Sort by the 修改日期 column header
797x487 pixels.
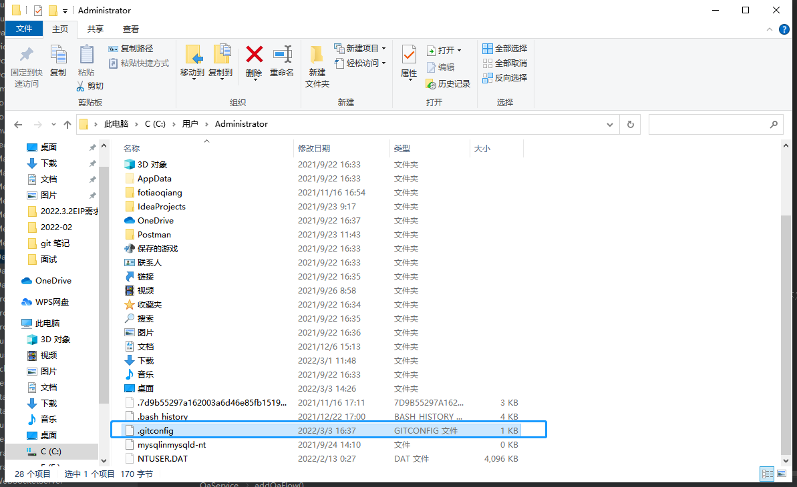313,148
